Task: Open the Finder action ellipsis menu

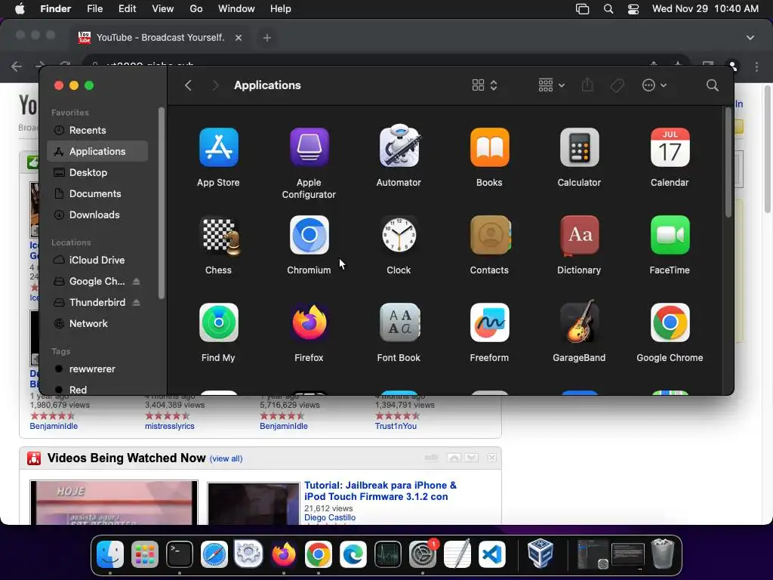Action: tap(654, 85)
